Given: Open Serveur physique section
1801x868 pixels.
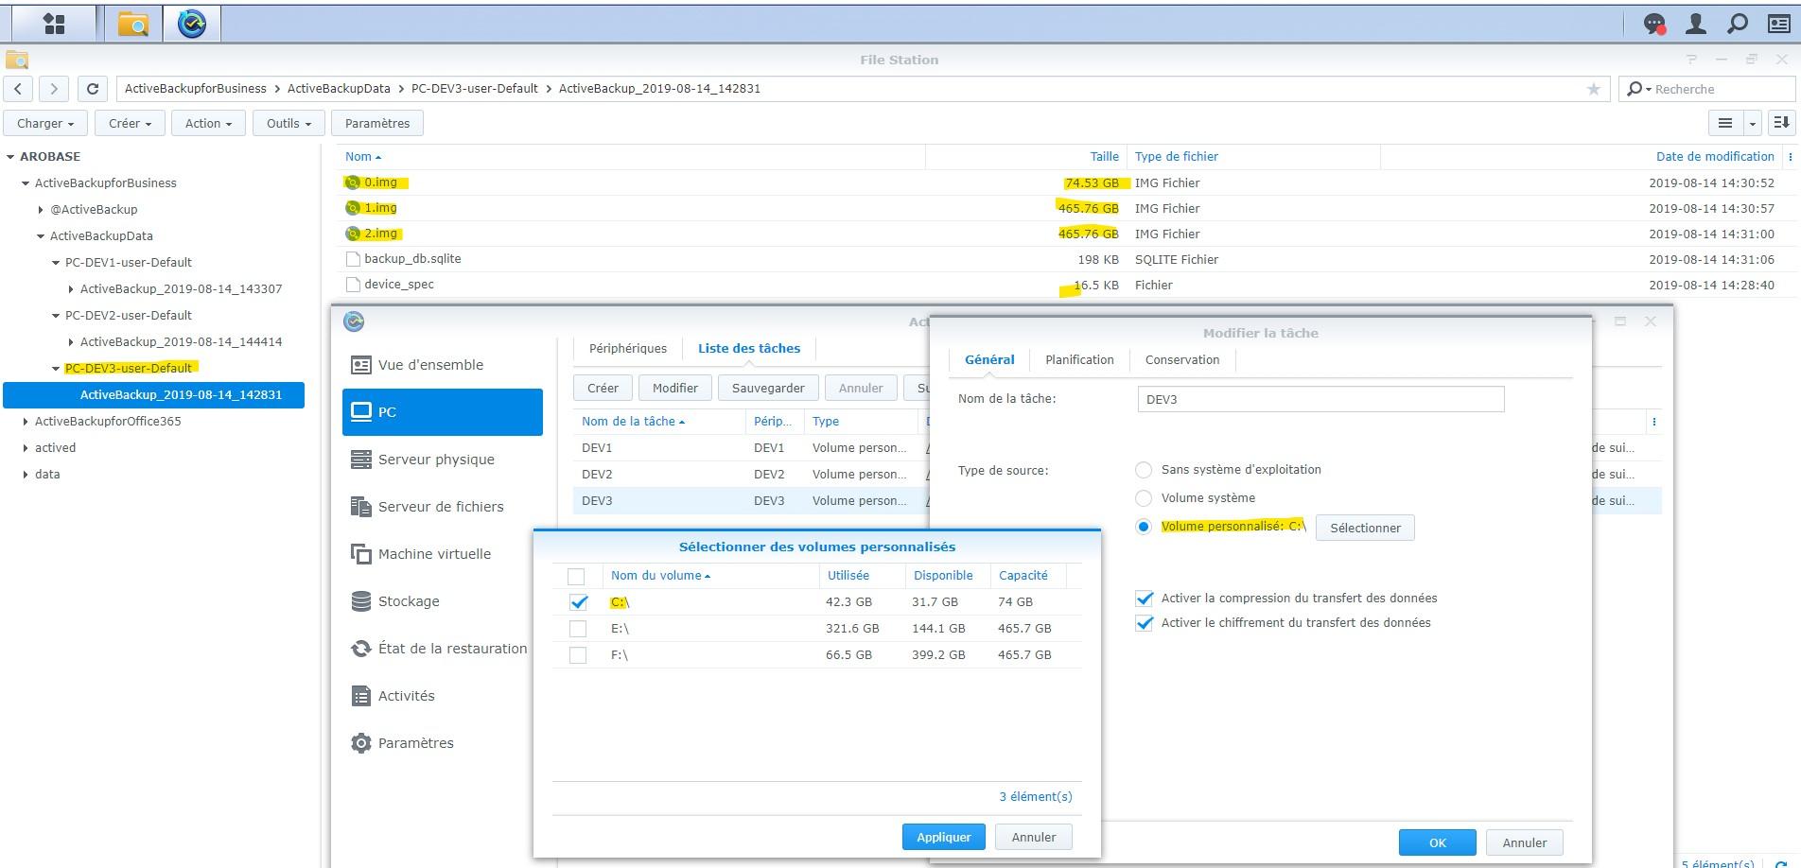Looking at the screenshot, I should (443, 460).
